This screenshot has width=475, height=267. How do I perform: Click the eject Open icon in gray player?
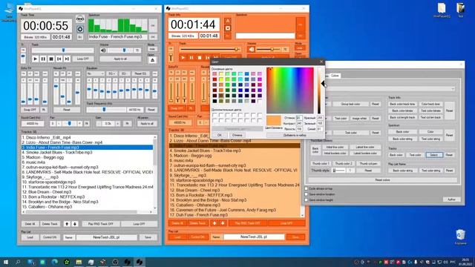click(x=152, y=60)
